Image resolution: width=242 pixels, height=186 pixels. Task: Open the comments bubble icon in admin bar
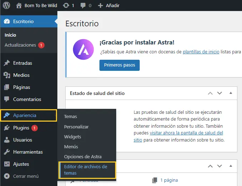click(83, 6)
